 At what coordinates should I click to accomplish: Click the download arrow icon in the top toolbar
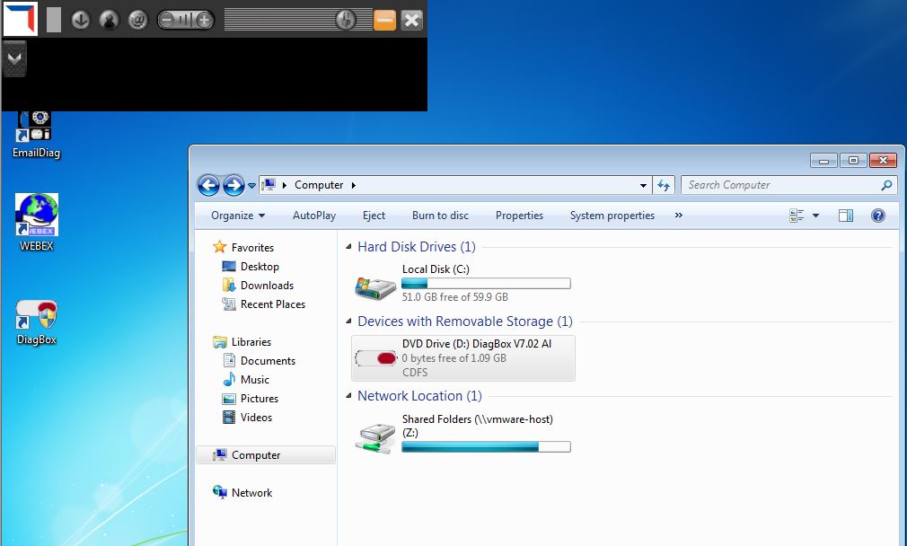pyautogui.click(x=81, y=20)
